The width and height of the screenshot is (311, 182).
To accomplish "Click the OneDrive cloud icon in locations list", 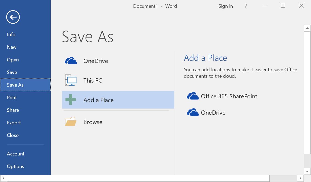I will [71, 61].
